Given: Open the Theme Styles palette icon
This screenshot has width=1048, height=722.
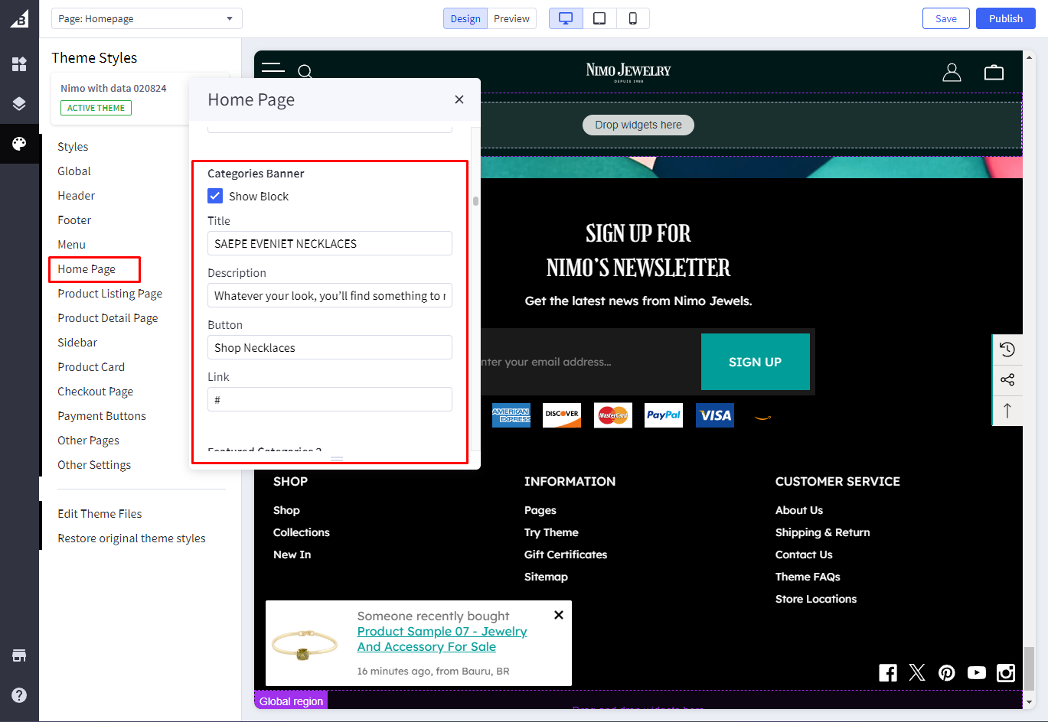Looking at the screenshot, I should (x=19, y=144).
